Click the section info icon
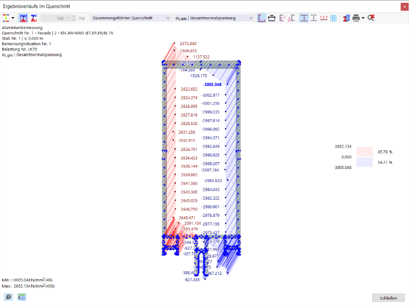The image size is (409, 306). (346, 18)
